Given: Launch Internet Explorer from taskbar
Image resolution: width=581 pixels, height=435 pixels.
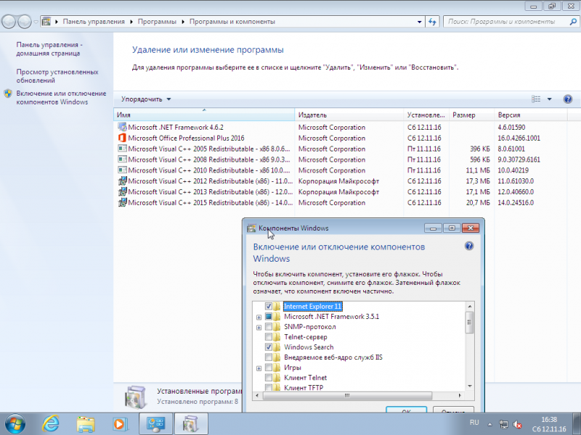Looking at the screenshot, I should [50, 423].
